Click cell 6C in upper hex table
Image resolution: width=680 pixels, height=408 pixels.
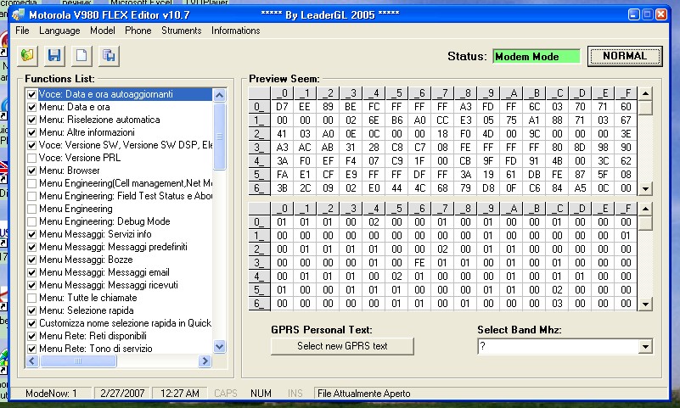(x=534, y=107)
